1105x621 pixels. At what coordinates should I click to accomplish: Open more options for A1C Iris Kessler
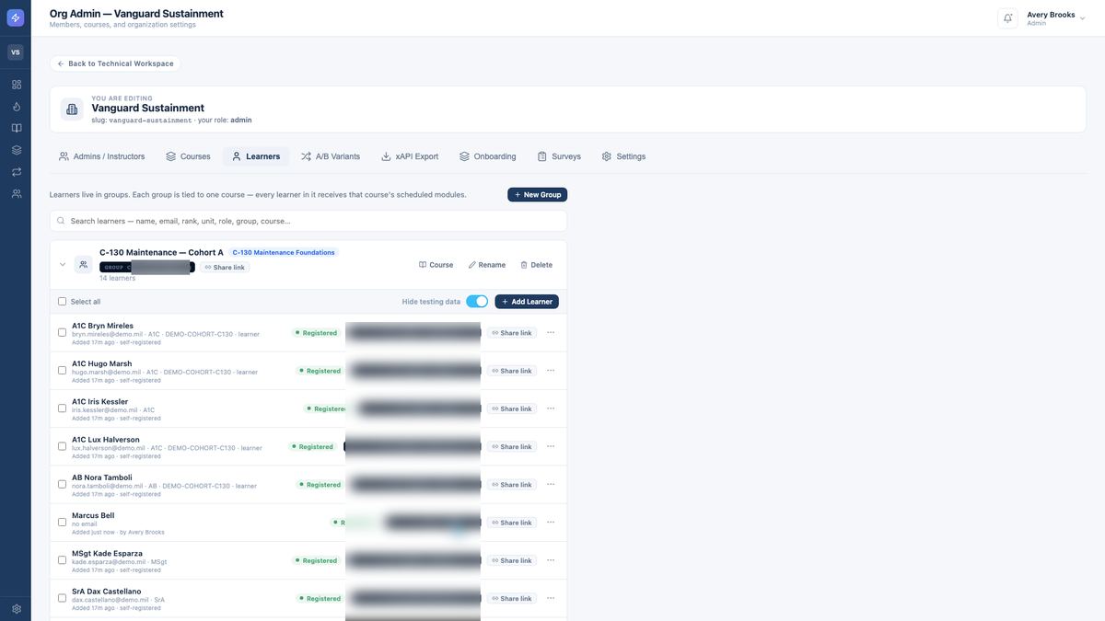pyautogui.click(x=551, y=408)
